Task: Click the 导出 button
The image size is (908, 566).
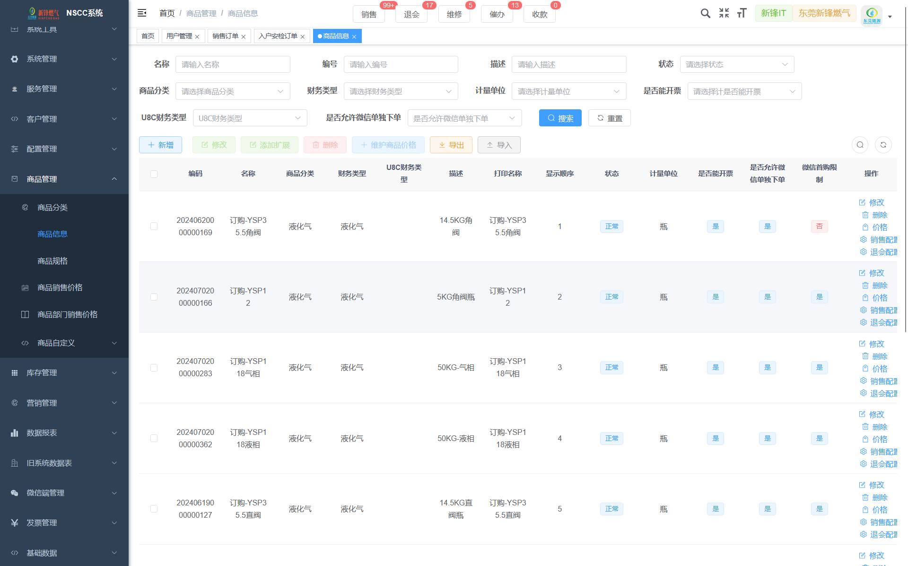Action: (x=451, y=145)
